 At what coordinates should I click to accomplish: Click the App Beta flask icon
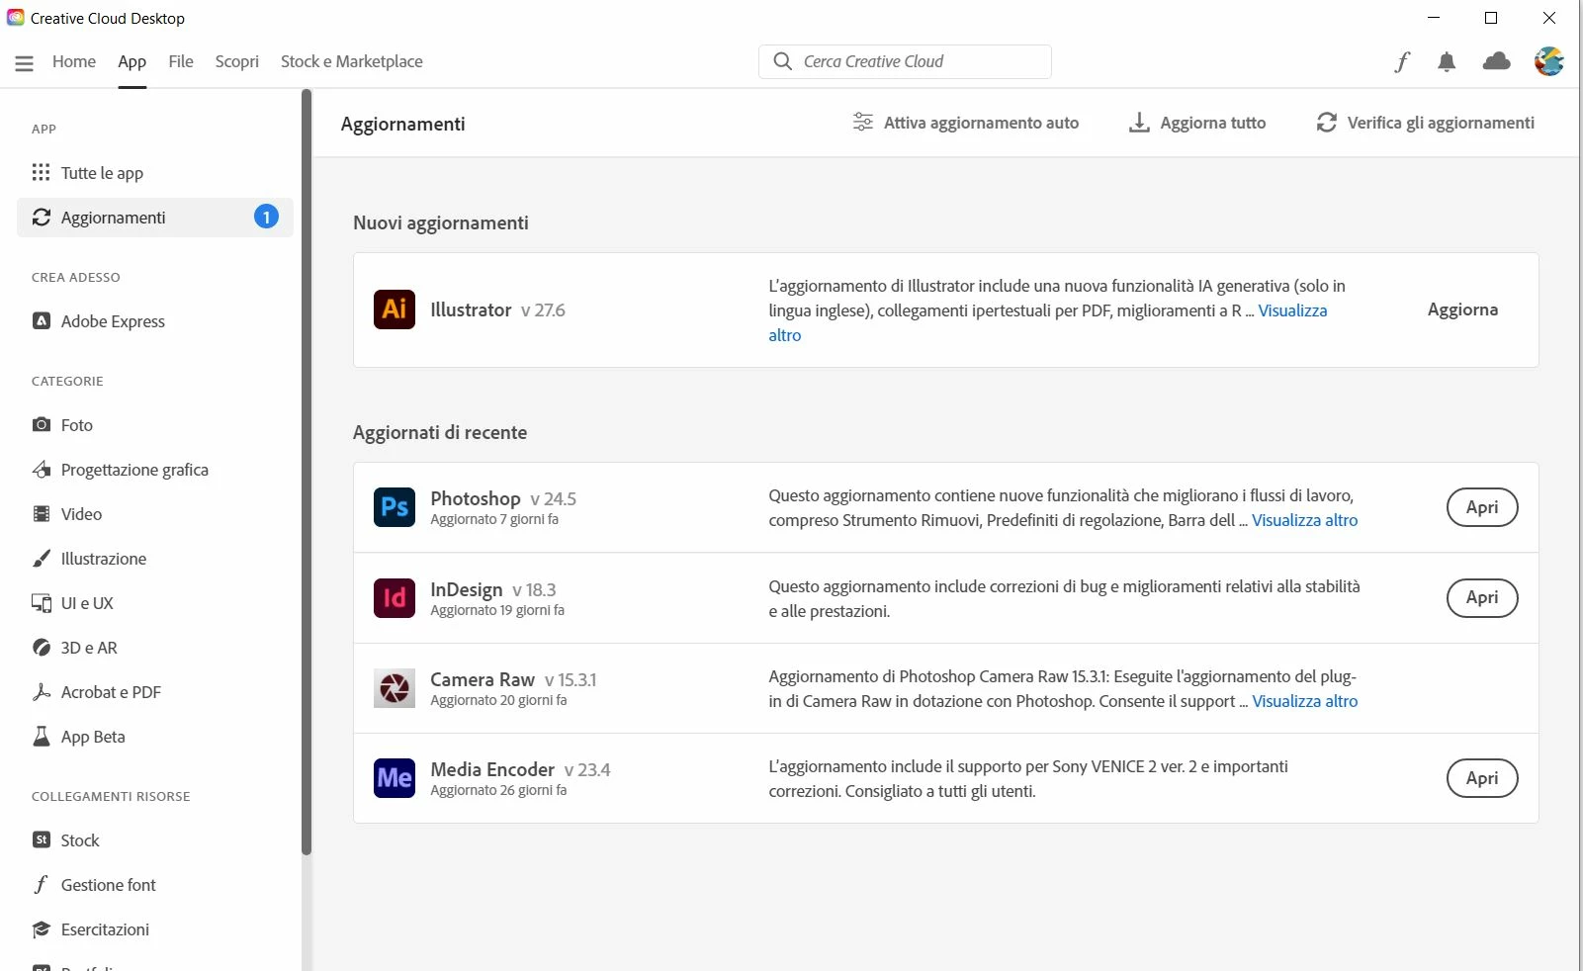42,737
